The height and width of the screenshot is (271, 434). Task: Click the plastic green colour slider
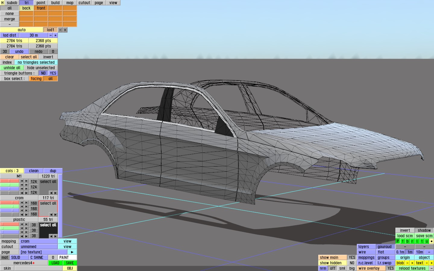click(10, 229)
